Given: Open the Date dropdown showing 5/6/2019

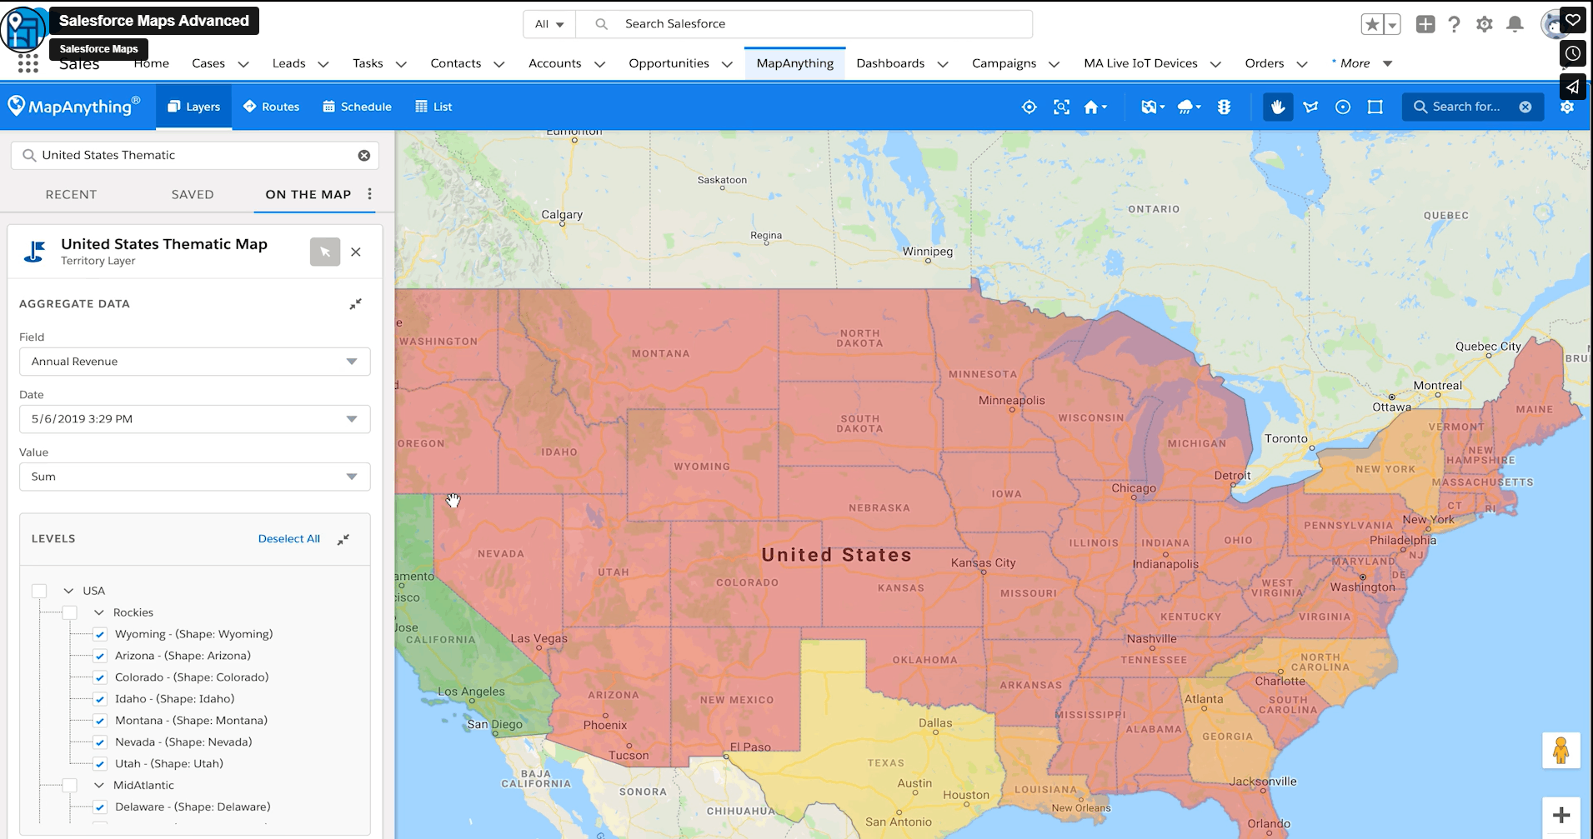Looking at the screenshot, I should click(x=195, y=419).
